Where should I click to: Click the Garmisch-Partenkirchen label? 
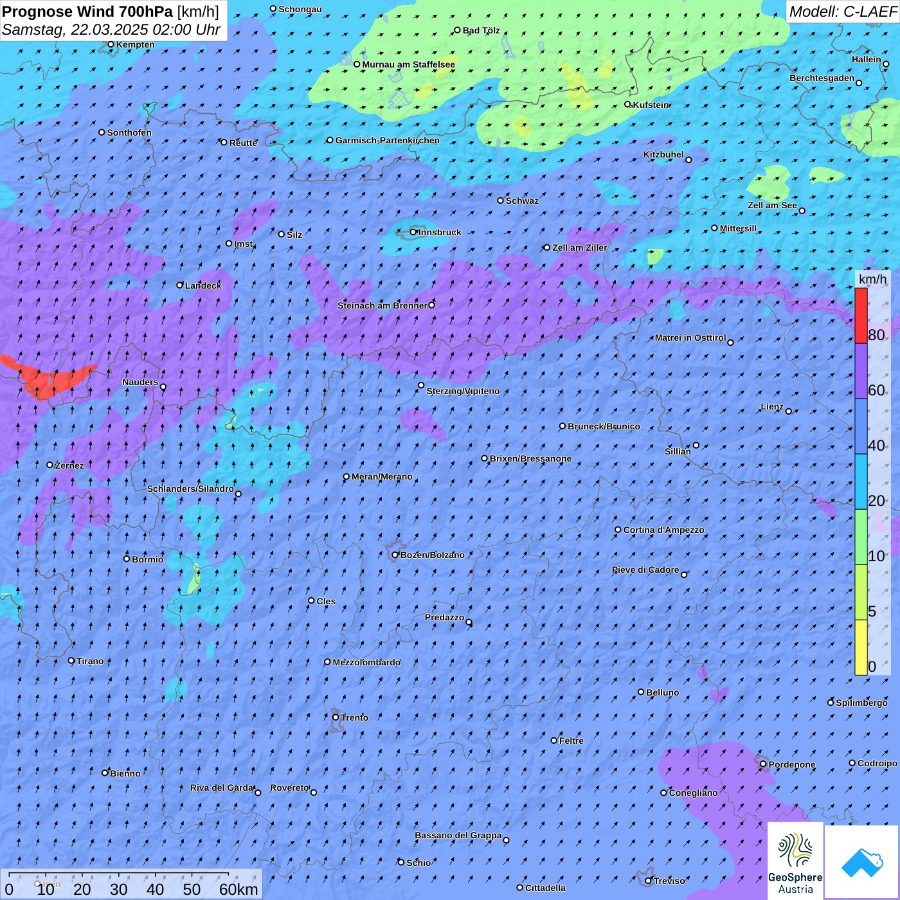(x=387, y=140)
